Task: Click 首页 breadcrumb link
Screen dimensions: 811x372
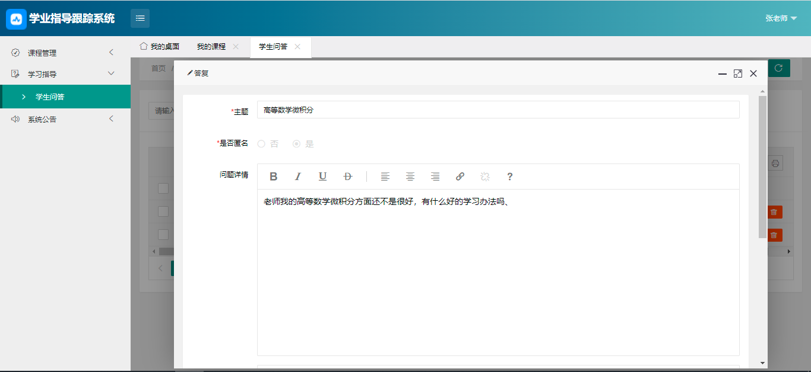Action: (x=159, y=68)
